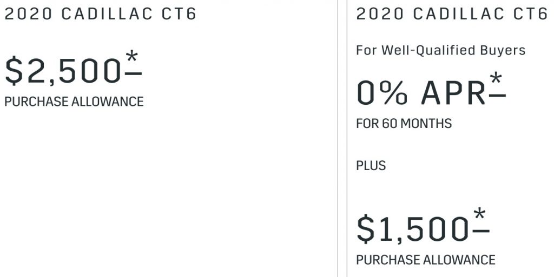554x277 pixels.
Task: Select the left 2020 Cadillac CT6 heading
Action: coord(100,14)
